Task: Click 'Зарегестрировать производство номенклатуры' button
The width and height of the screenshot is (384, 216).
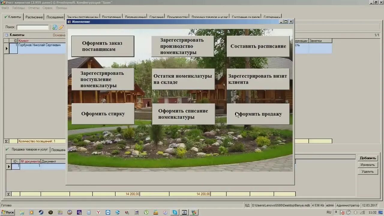Action: pyautogui.click(x=183, y=46)
